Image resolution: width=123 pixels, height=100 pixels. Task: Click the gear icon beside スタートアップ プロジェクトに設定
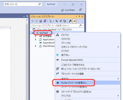[x=58, y=92]
